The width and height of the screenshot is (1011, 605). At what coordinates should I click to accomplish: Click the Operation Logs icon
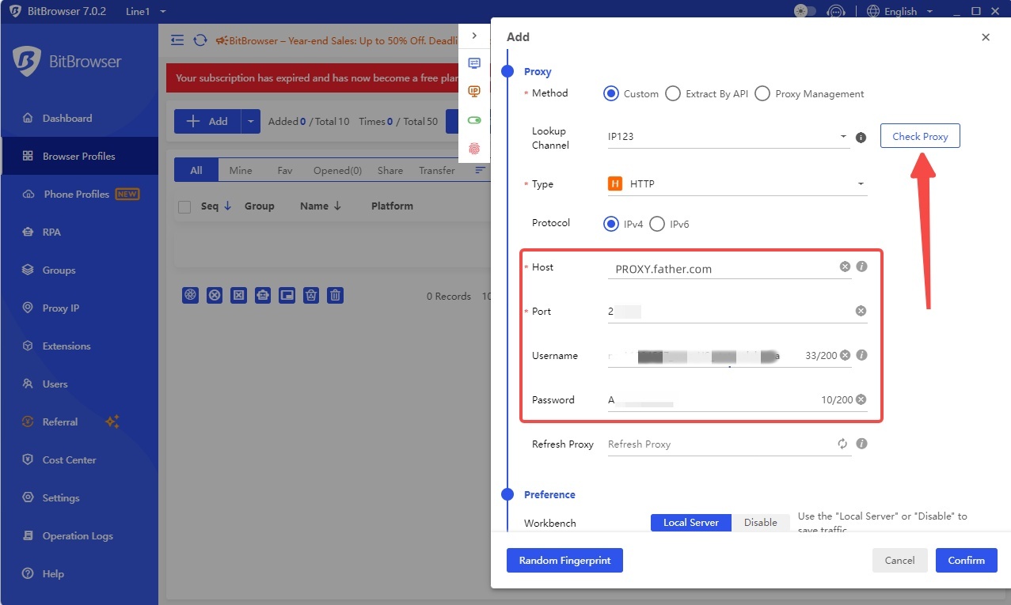(x=28, y=536)
